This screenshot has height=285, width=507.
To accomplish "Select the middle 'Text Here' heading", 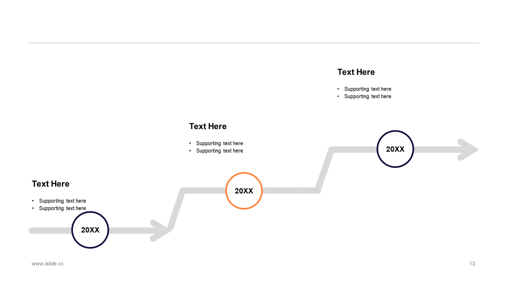I will [208, 126].
